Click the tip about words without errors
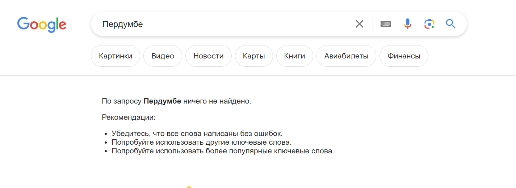This screenshot has width=516, height=188. click(197, 134)
